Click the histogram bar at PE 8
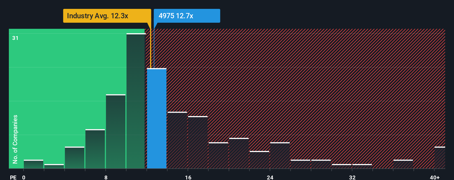Screen dimensions: 454x180 tap(116, 132)
